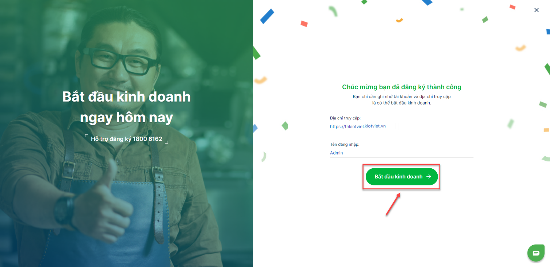Viewport: 550px width, 267px height.
Task: Click the Admin username field
Action: (402, 153)
